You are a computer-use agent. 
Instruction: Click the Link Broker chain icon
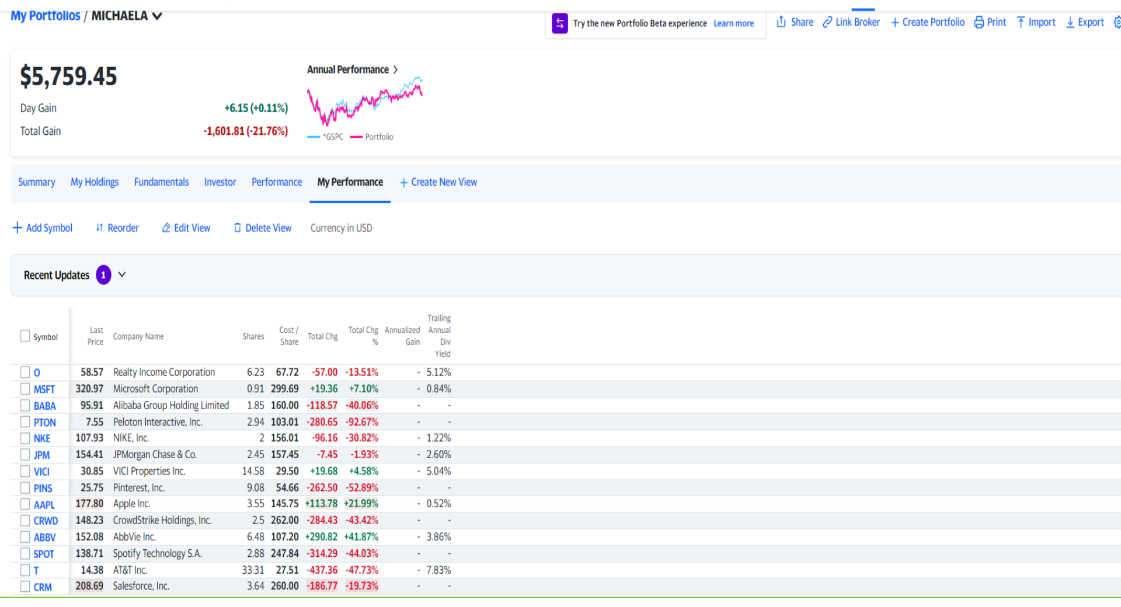827,22
